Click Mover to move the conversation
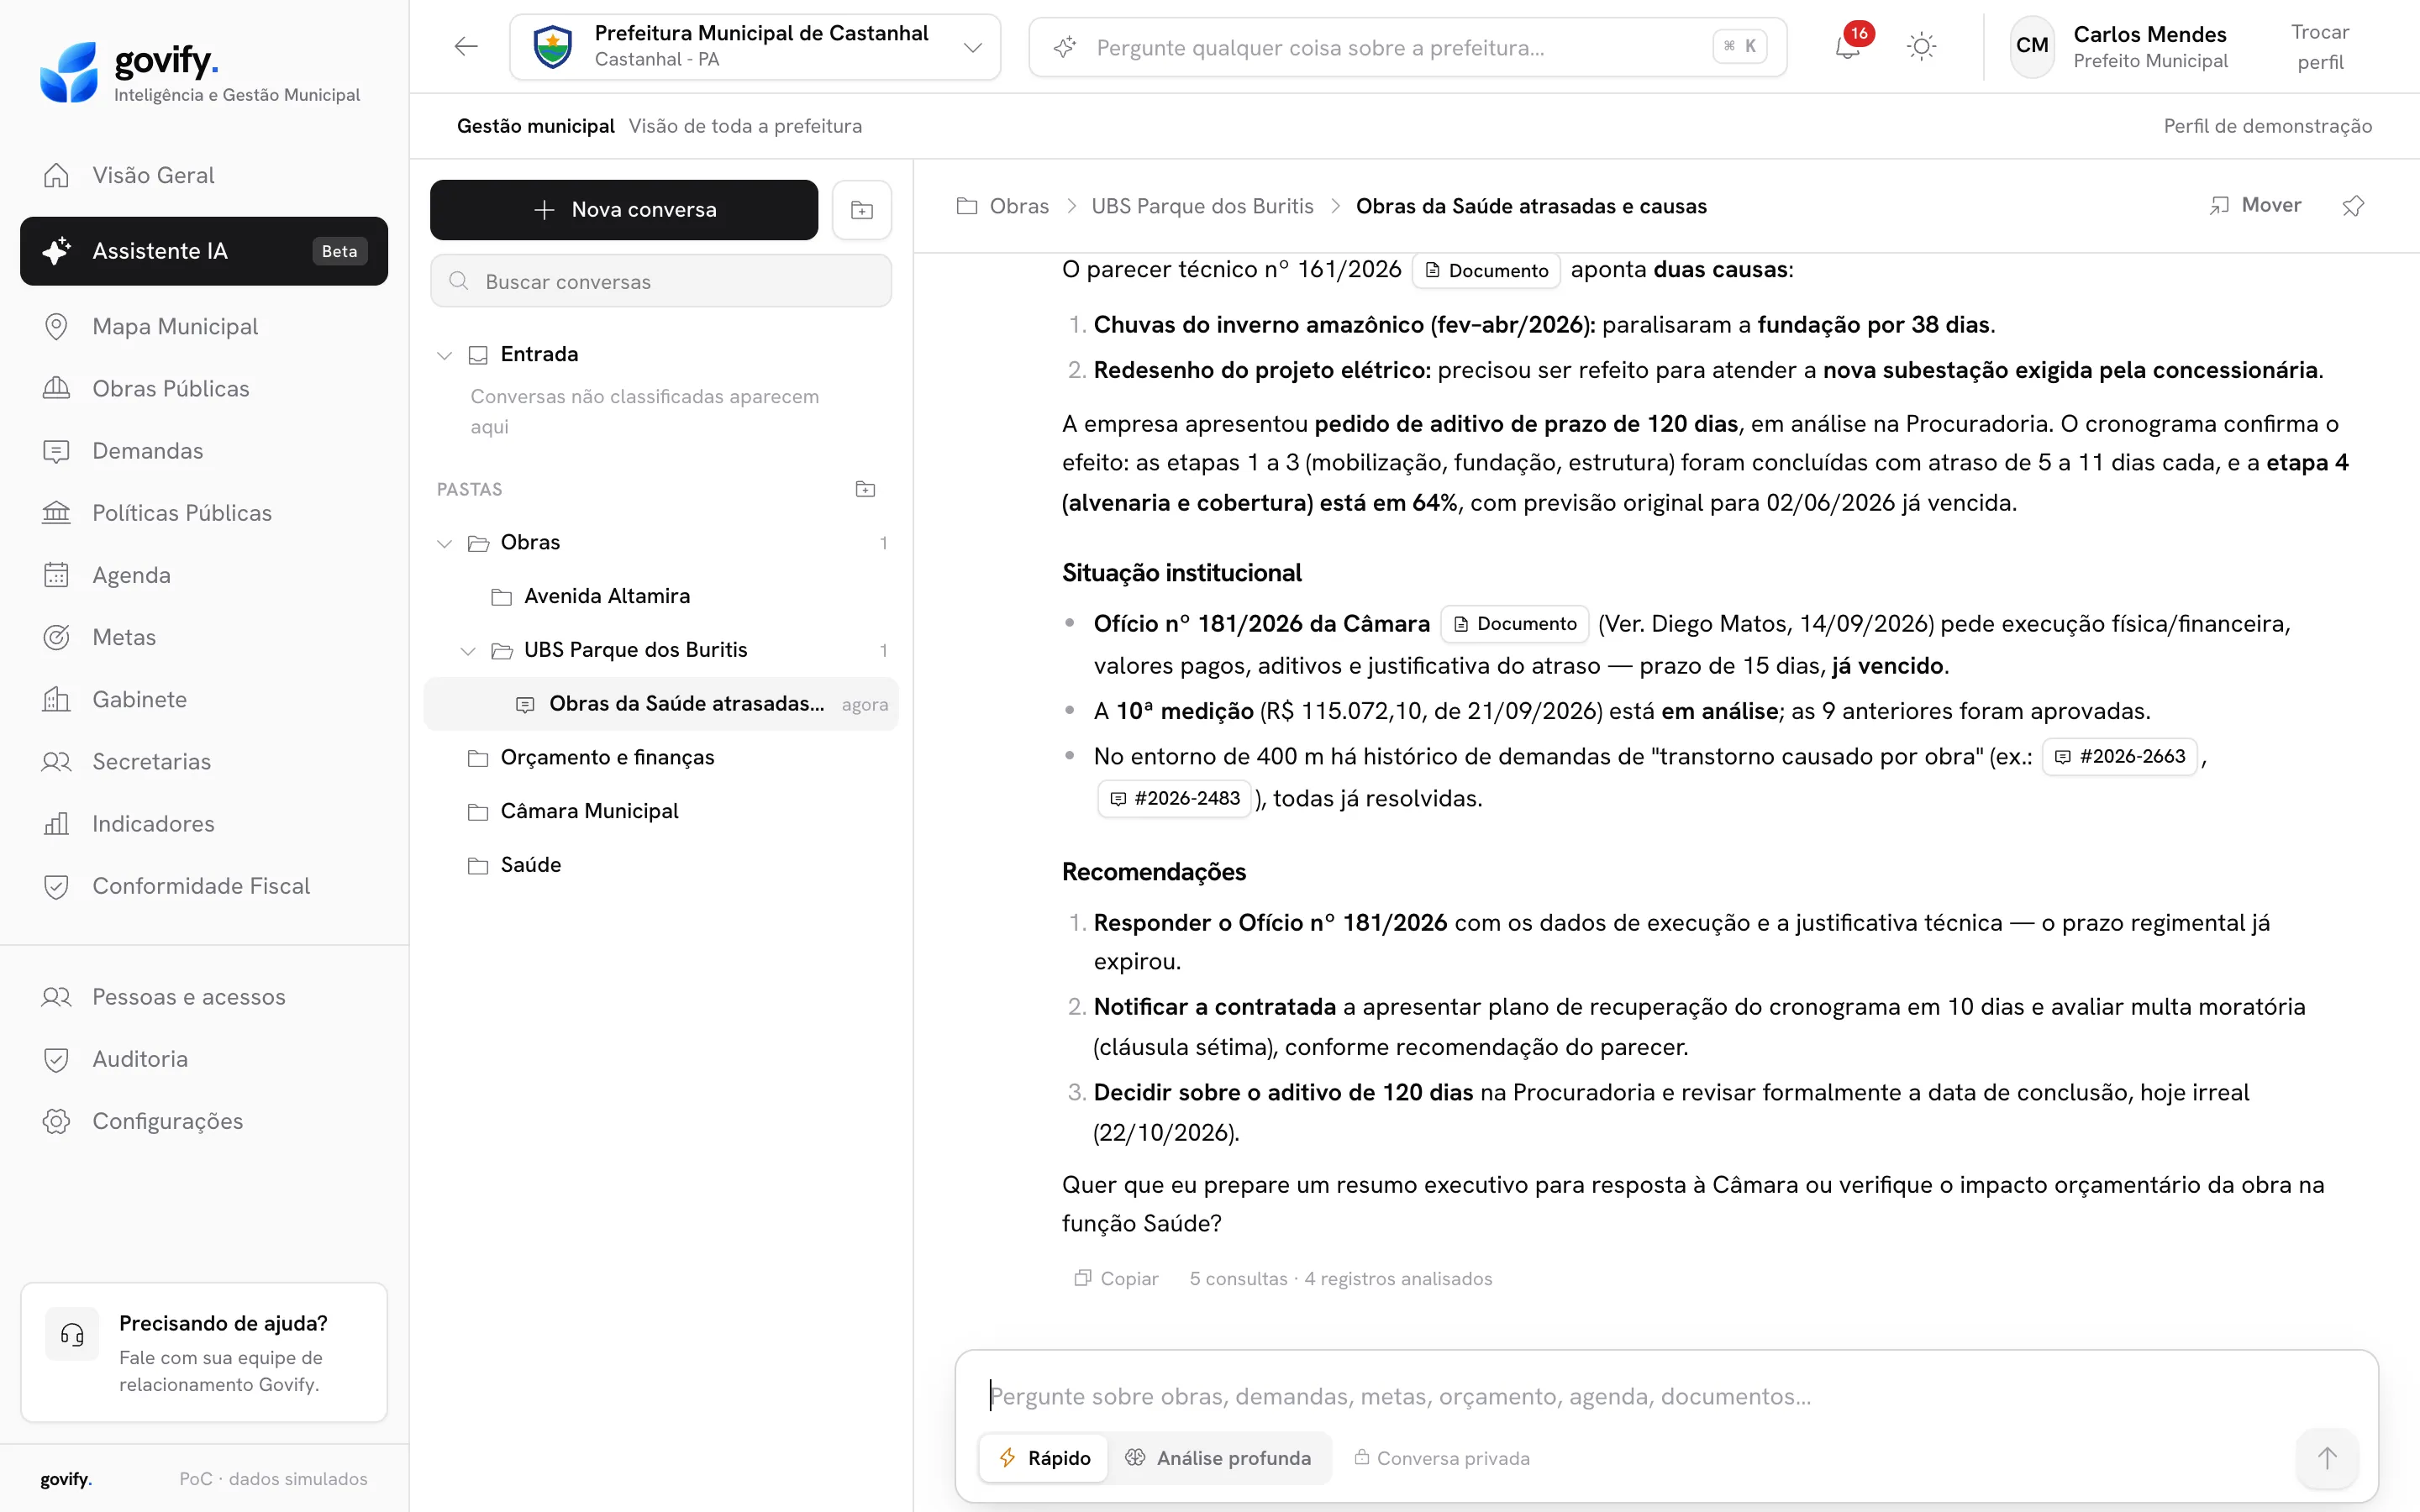Image resolution: width=2420 pixels, height=1512 pixels. (x=2255, y=205)
